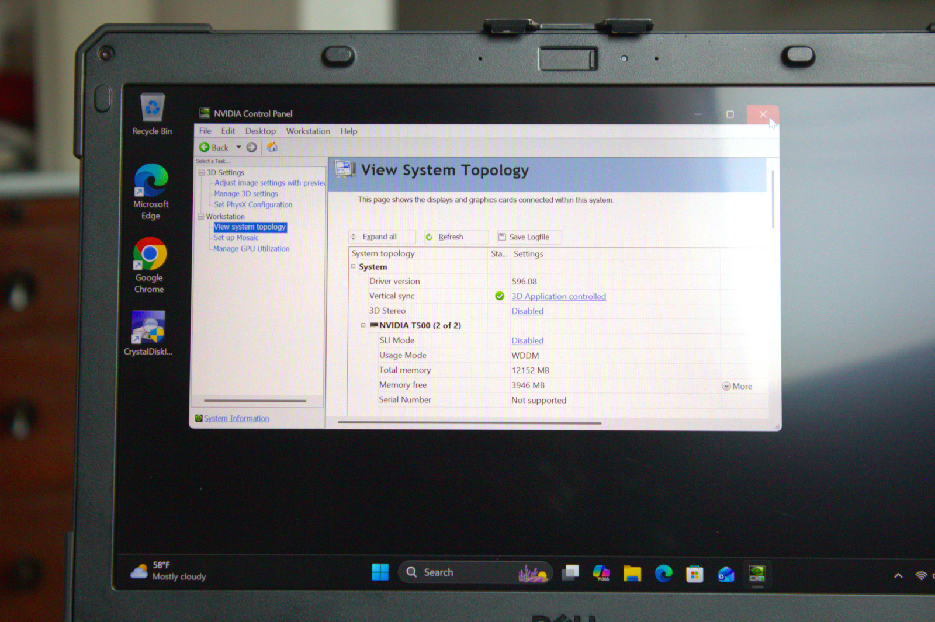Click Disabled link for SLI Mode
The height and width of the screenshot is (622, 935).
click(528, 340)
